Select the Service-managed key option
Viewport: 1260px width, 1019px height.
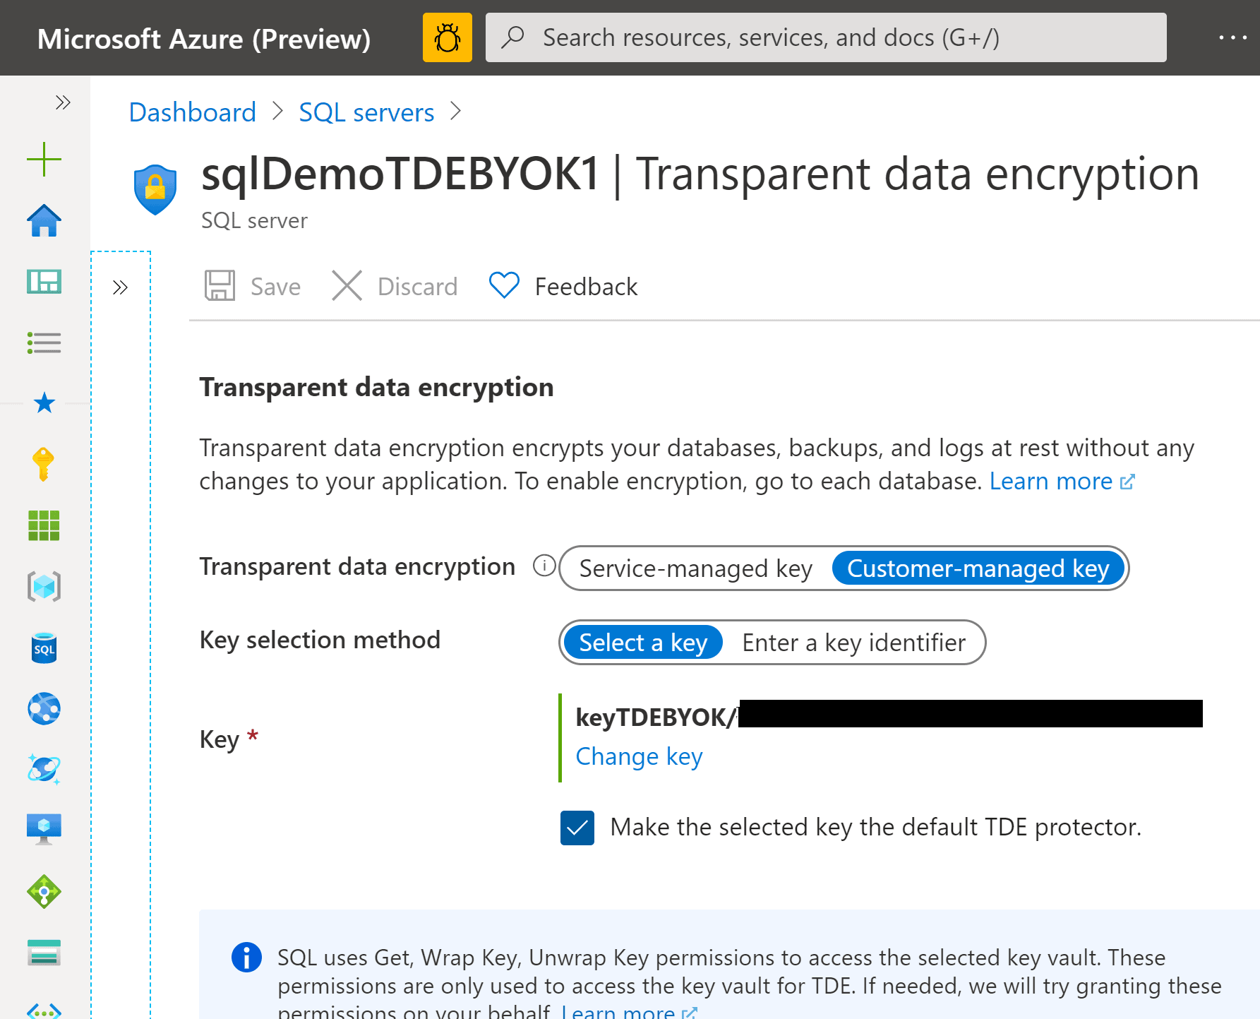click(695, 568)
